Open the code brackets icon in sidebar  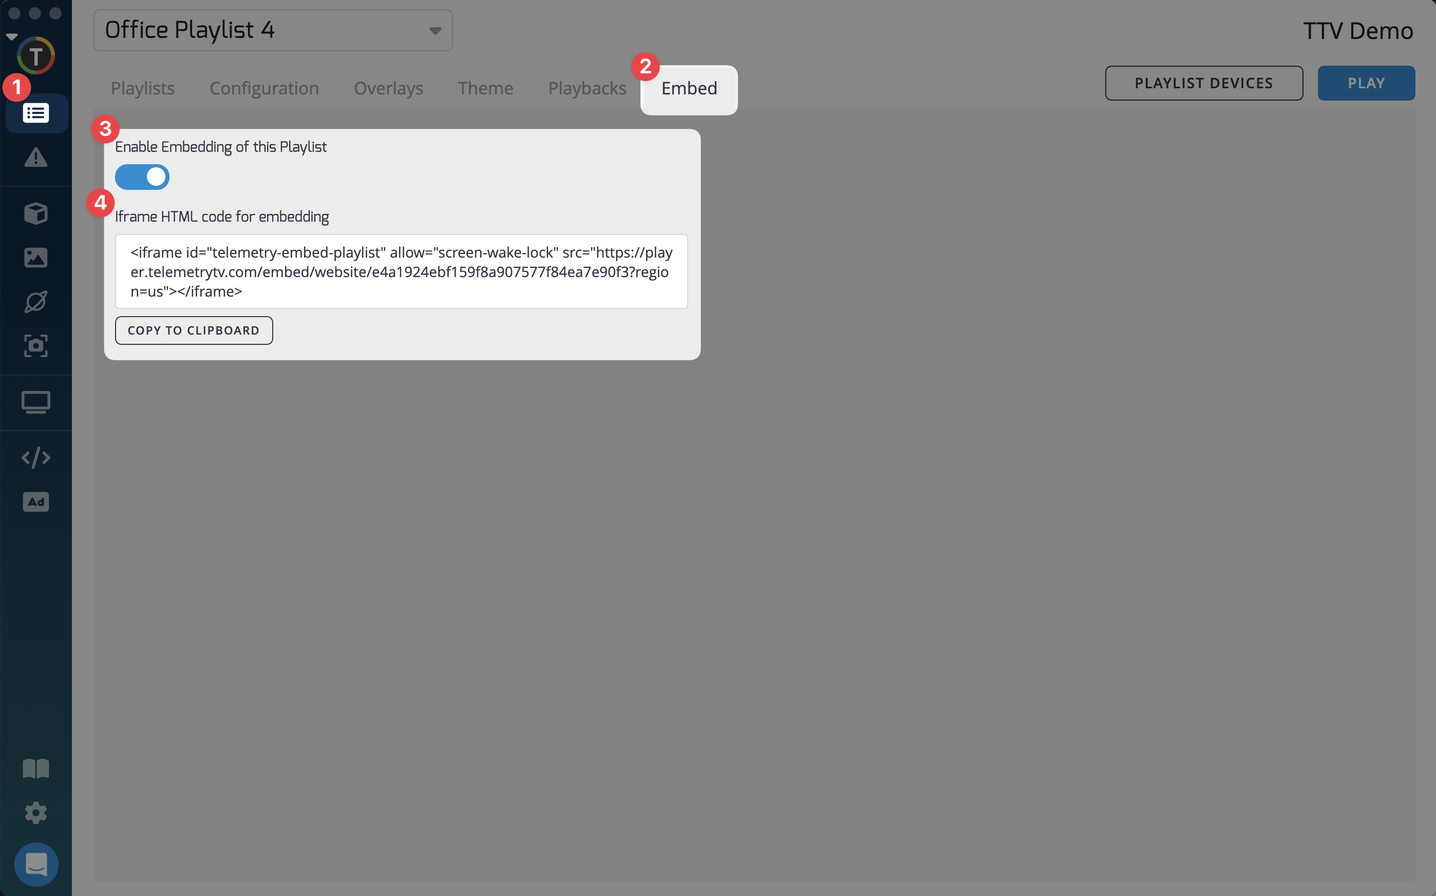[x=35, y=457]
